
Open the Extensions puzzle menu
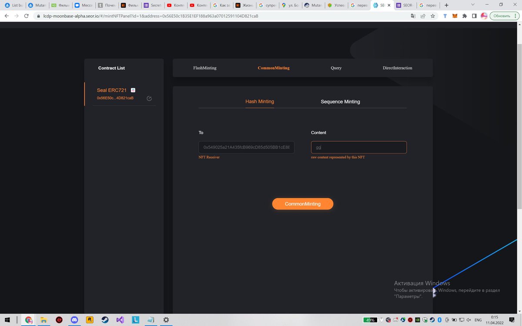pos(465,16)
